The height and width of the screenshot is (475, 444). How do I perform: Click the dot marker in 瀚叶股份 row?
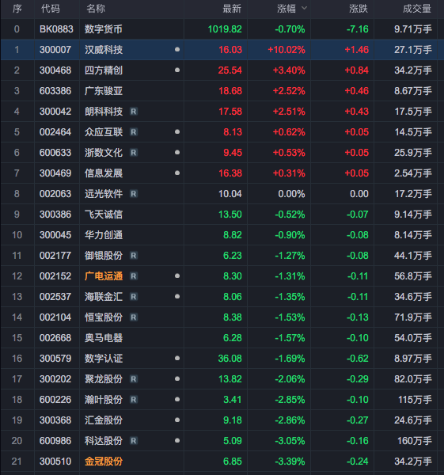[x=177, y=400]
